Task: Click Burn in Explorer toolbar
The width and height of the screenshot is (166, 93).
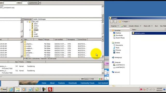Action: coord(156,26)
